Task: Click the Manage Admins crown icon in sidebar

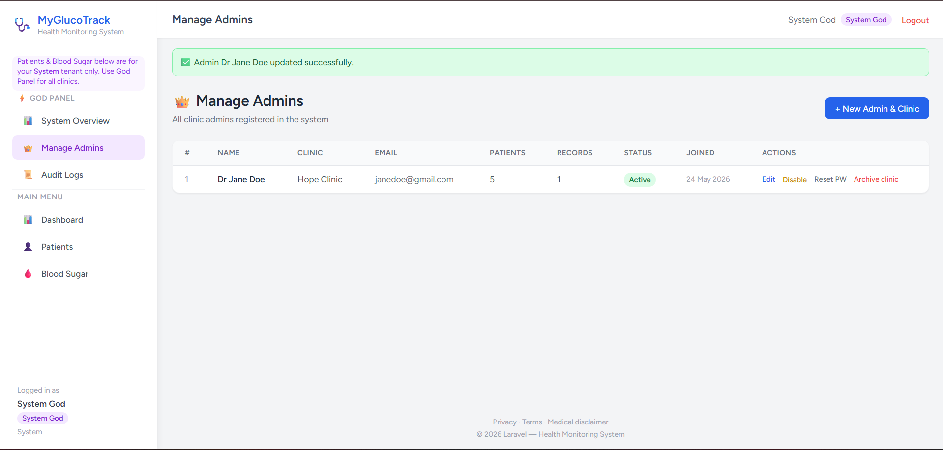Action: pyautogui.click(x=28, y=148)
